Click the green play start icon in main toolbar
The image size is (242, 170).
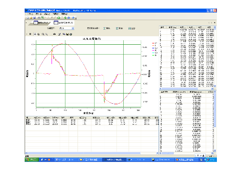[59, 18]
